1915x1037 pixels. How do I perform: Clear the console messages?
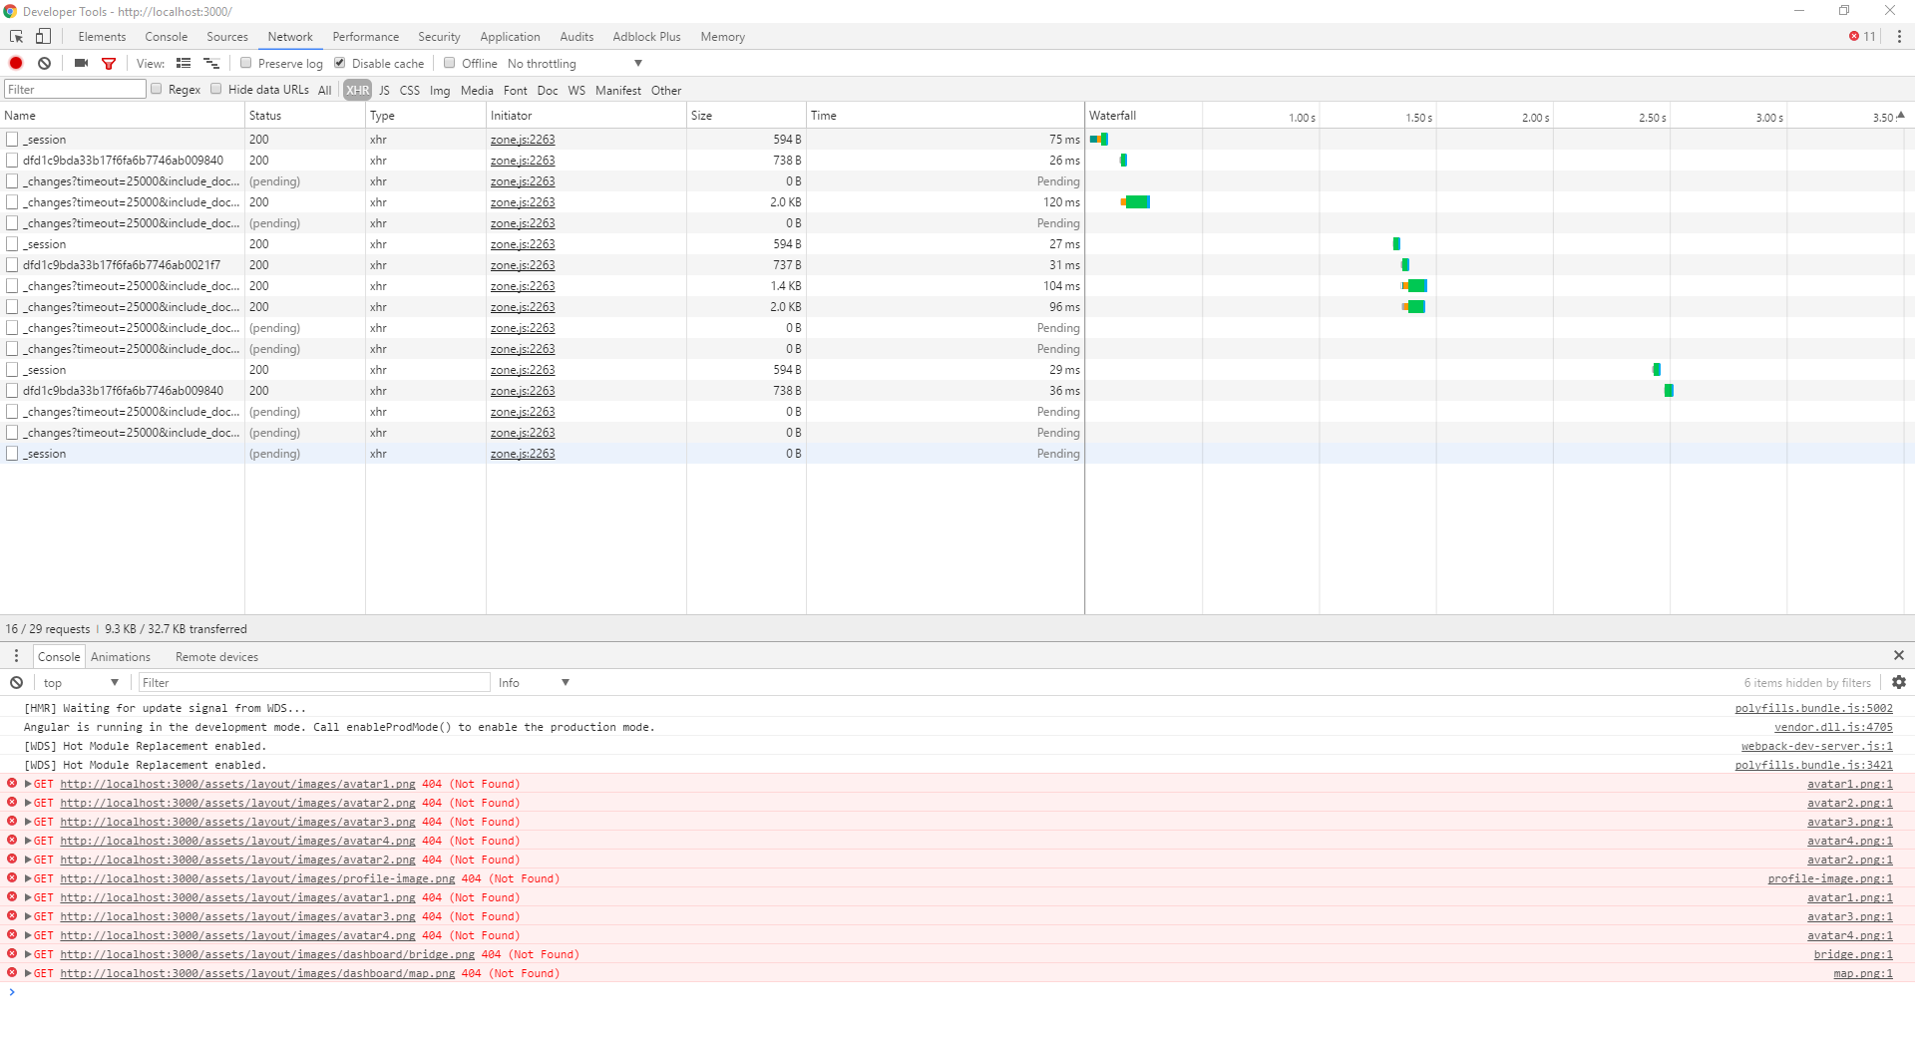tap(16, 682)
